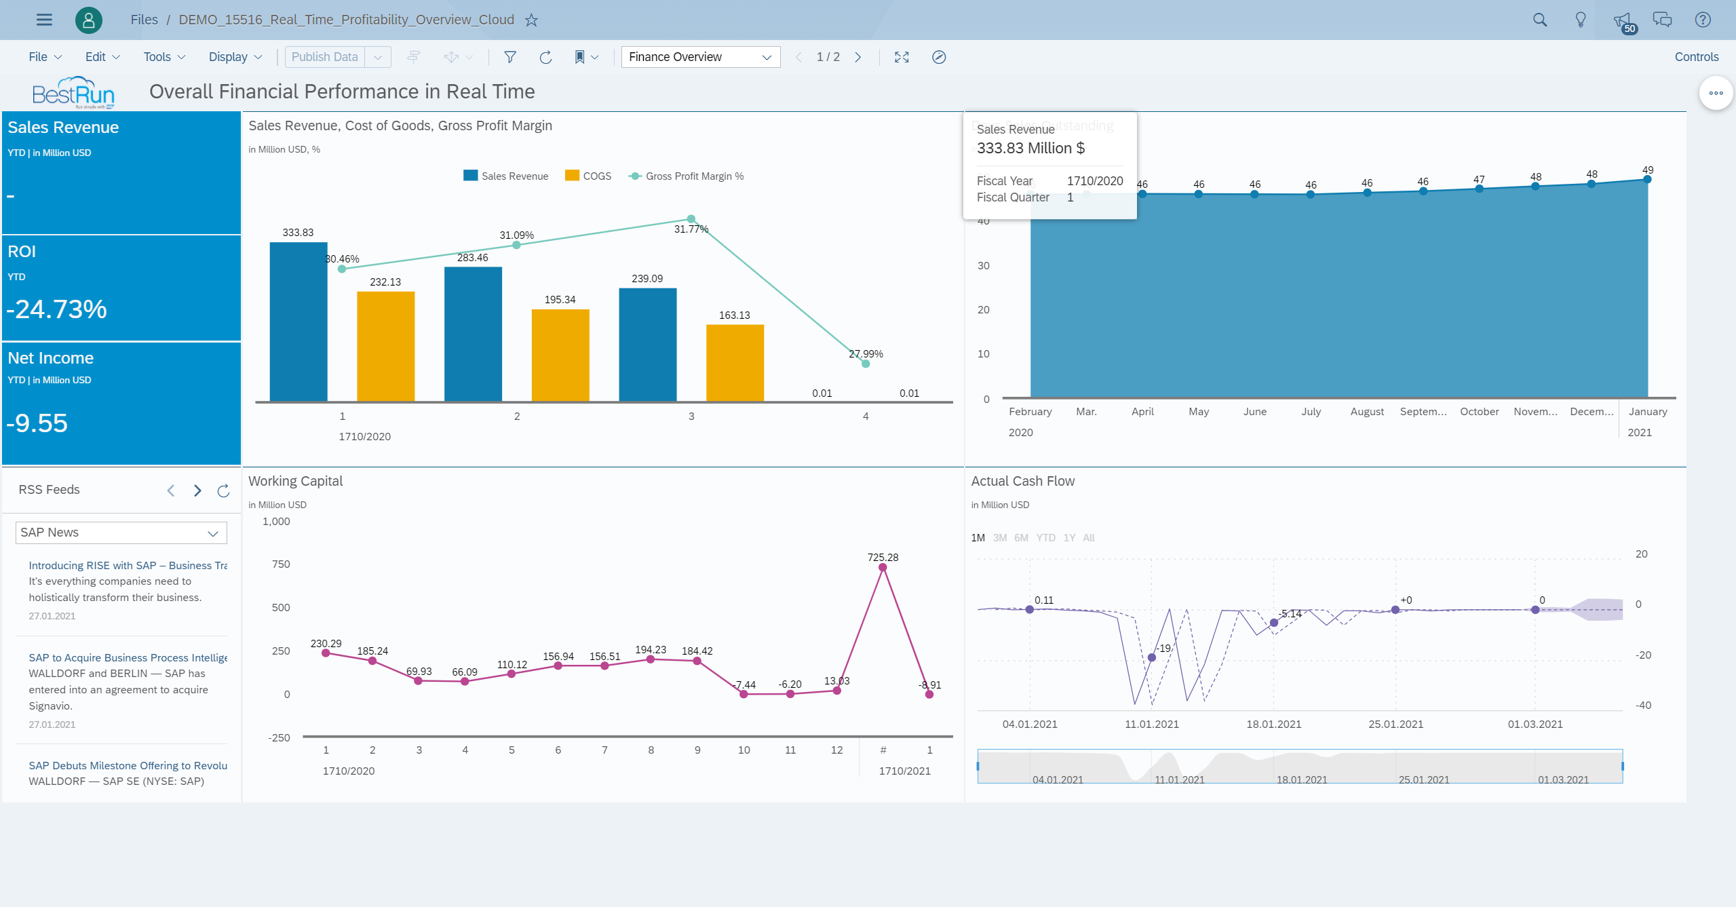Open the SAP News feed dropdown
The image size is (1736, 907).
(x=212, y=533)
